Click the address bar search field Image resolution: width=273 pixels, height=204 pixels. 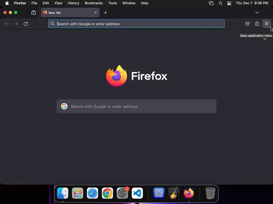click(x=136, y=24)
